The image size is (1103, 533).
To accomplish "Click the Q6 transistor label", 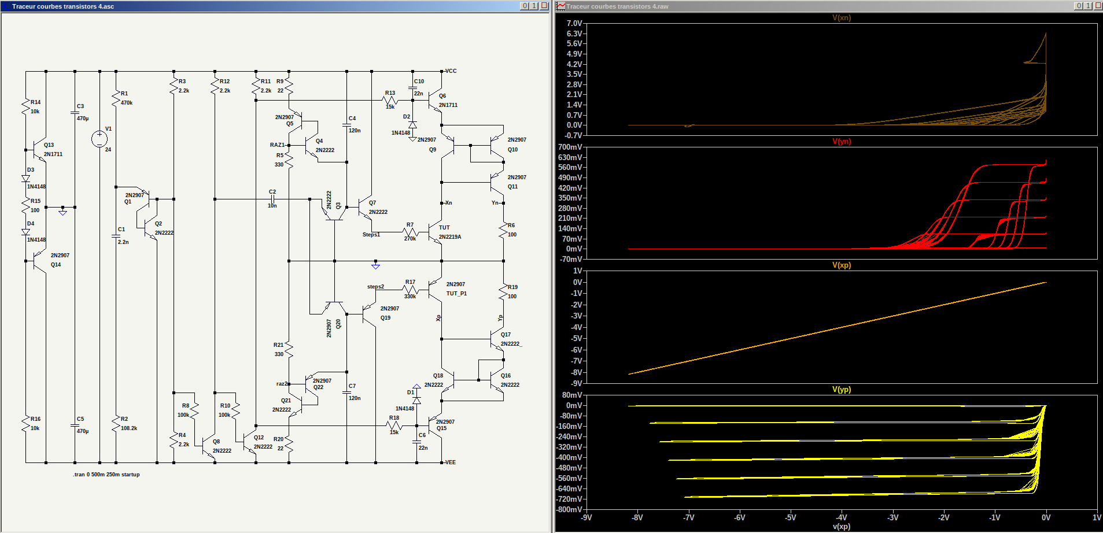I will [x=442, y=96].
